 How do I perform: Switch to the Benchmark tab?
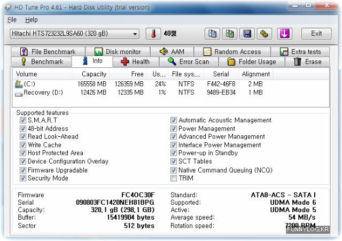pyautogui.click(x=42, y=62)
